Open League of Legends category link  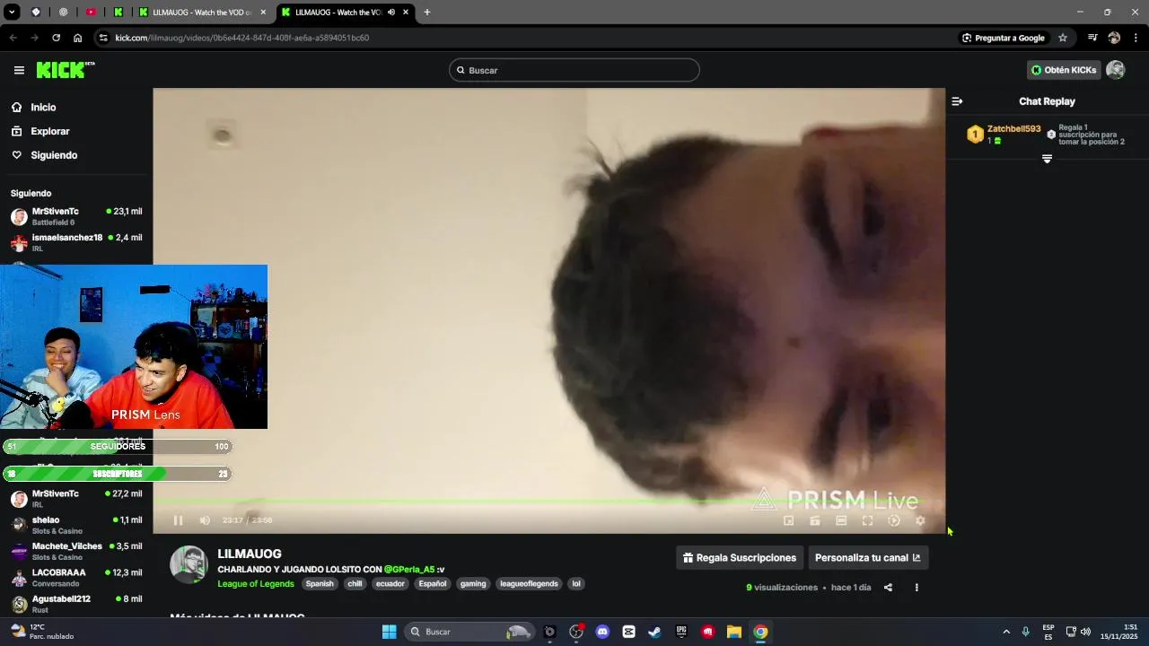click(x=256, y=584)
